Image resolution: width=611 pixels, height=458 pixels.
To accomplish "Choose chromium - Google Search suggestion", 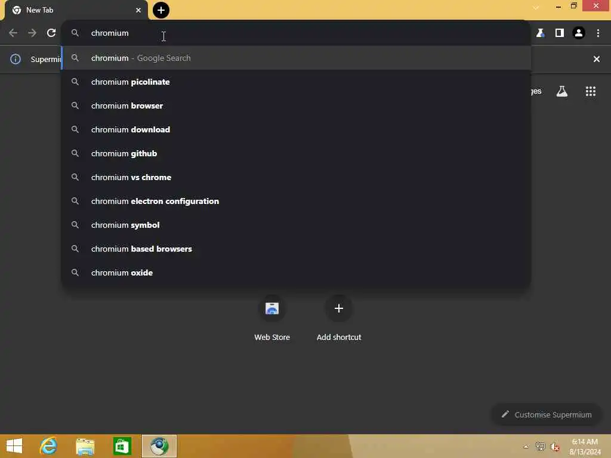I will coord(296,58).
